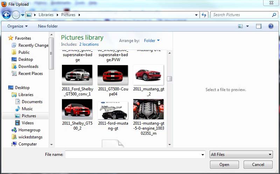Open the Videos library
This screenshot has width=280, height=174.
coord(24,123)
